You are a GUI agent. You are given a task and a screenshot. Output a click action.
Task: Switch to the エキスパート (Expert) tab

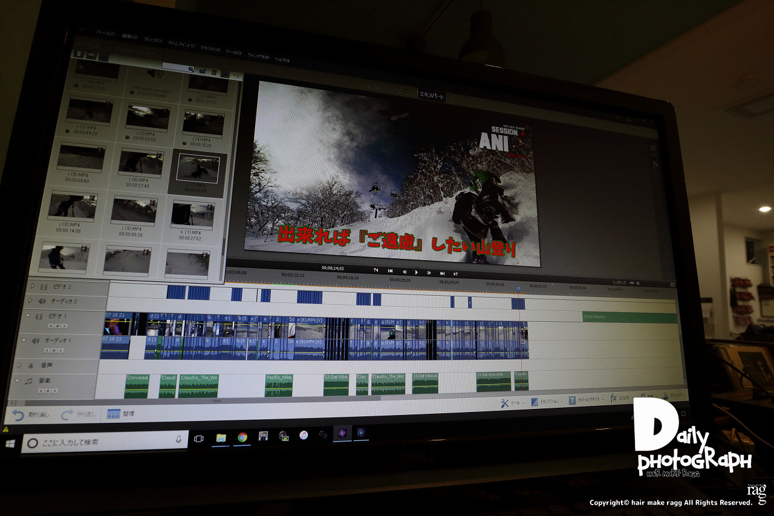click(x=432, y=96)
